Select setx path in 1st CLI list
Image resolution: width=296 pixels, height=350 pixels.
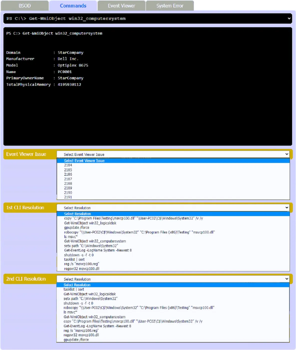coord(173,246)
